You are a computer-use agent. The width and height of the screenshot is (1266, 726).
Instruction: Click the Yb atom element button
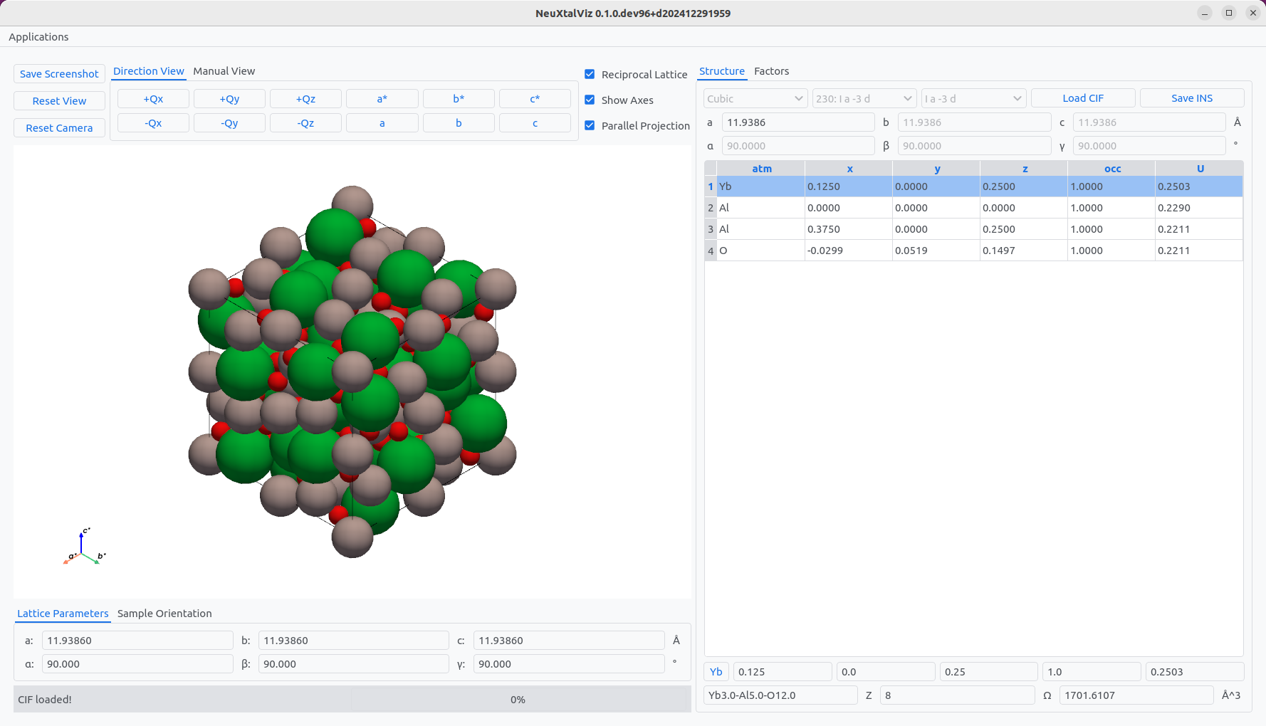pyautogui.click(x=716, y=672)
